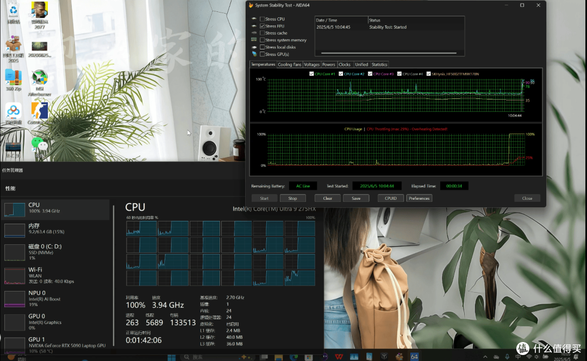The height and width of the screenshot is (361, 587).
Task: Select the Wi-Fi WLAN performance entry
Action: (x=56, y=275)
